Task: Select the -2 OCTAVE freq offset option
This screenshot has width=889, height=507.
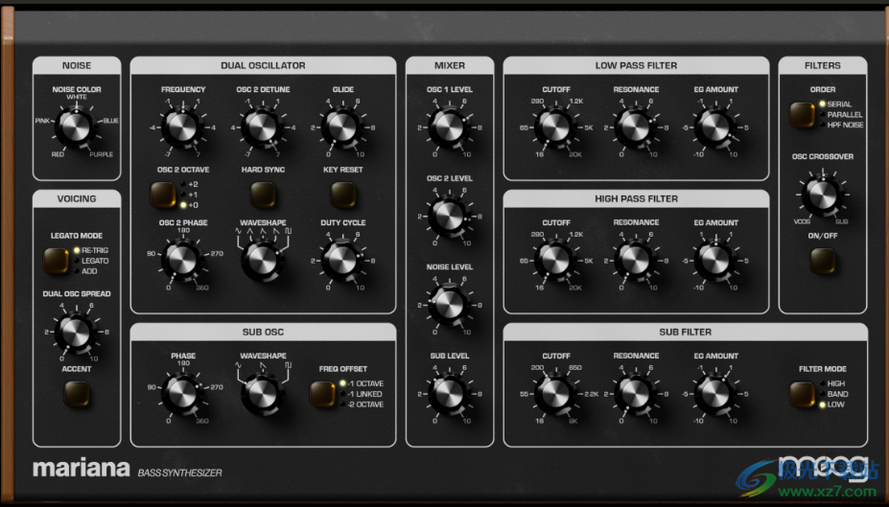Action: tap(362, 403)
